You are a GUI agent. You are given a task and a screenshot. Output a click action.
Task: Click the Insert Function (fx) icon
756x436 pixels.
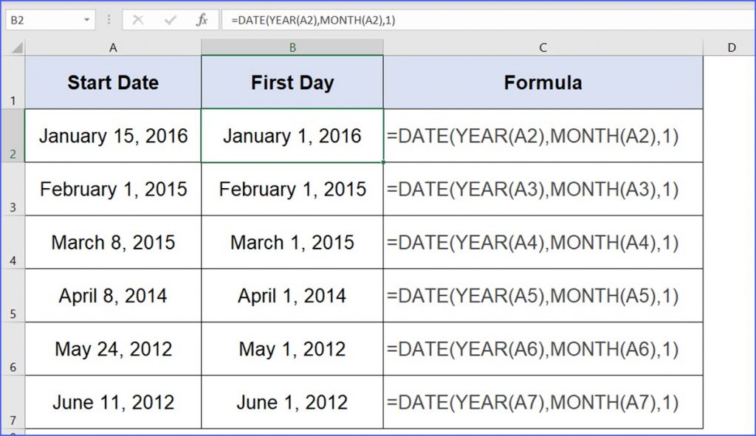click(201, 19)
